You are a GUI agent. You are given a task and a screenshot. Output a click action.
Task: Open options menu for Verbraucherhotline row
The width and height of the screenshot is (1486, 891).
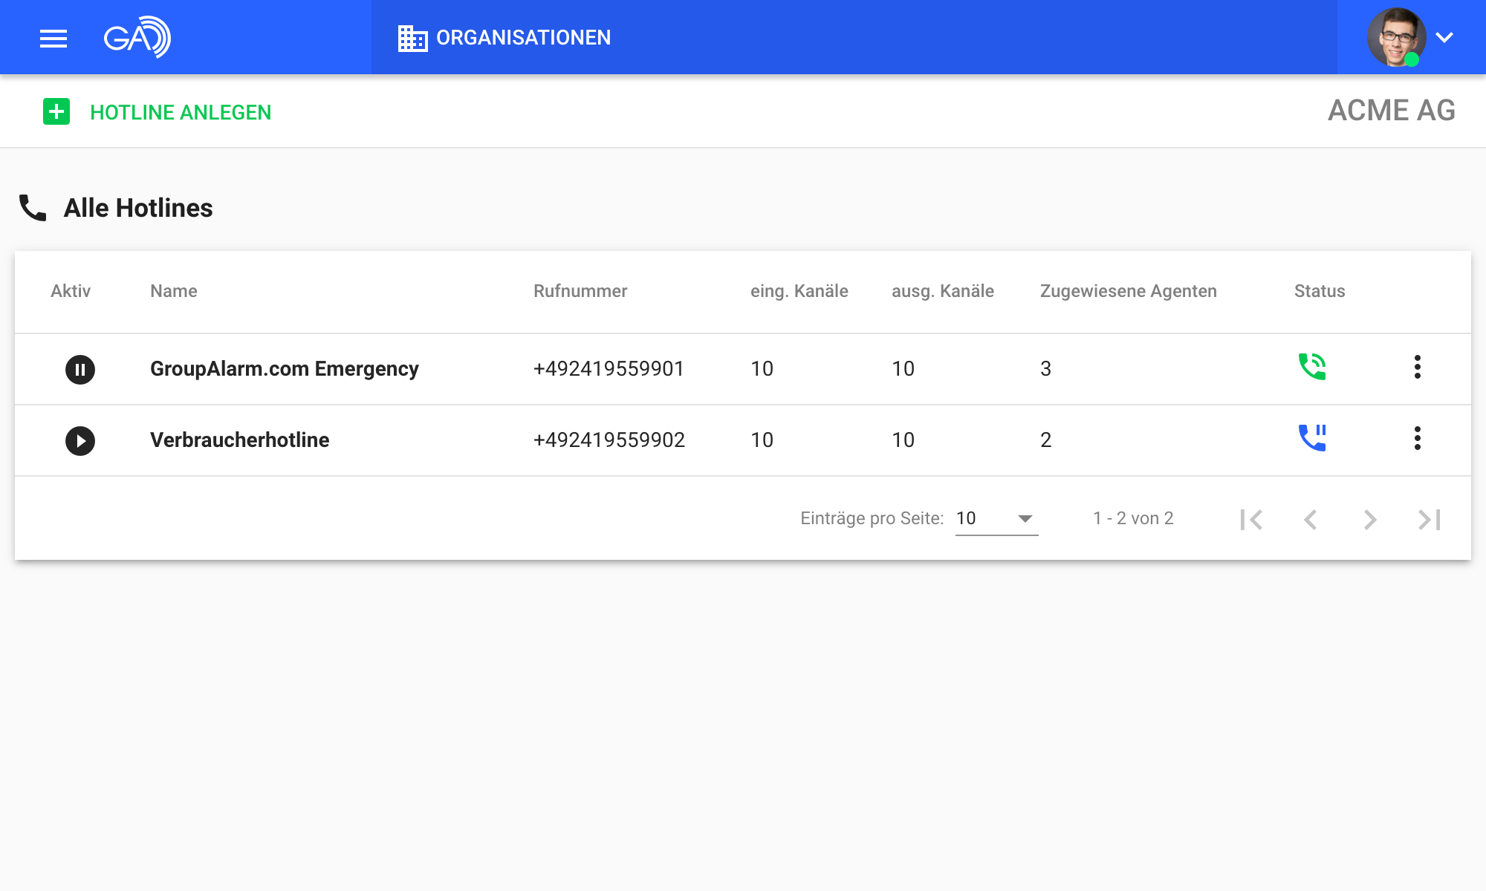(1417, 438)
